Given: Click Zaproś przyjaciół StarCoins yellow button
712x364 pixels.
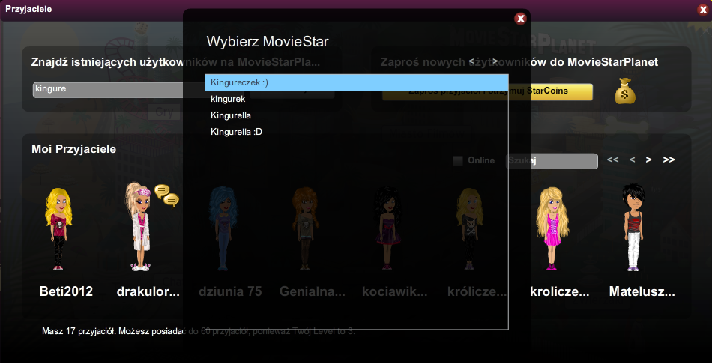Looking at the screenshot, I should [x=488, y=91].
